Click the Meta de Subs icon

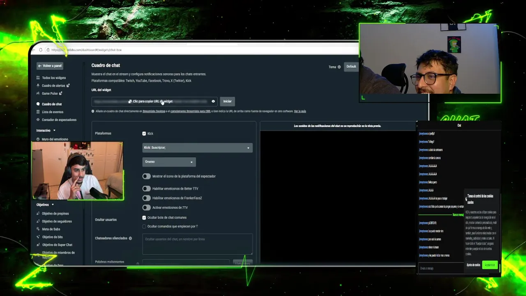[x=38, y=229]
